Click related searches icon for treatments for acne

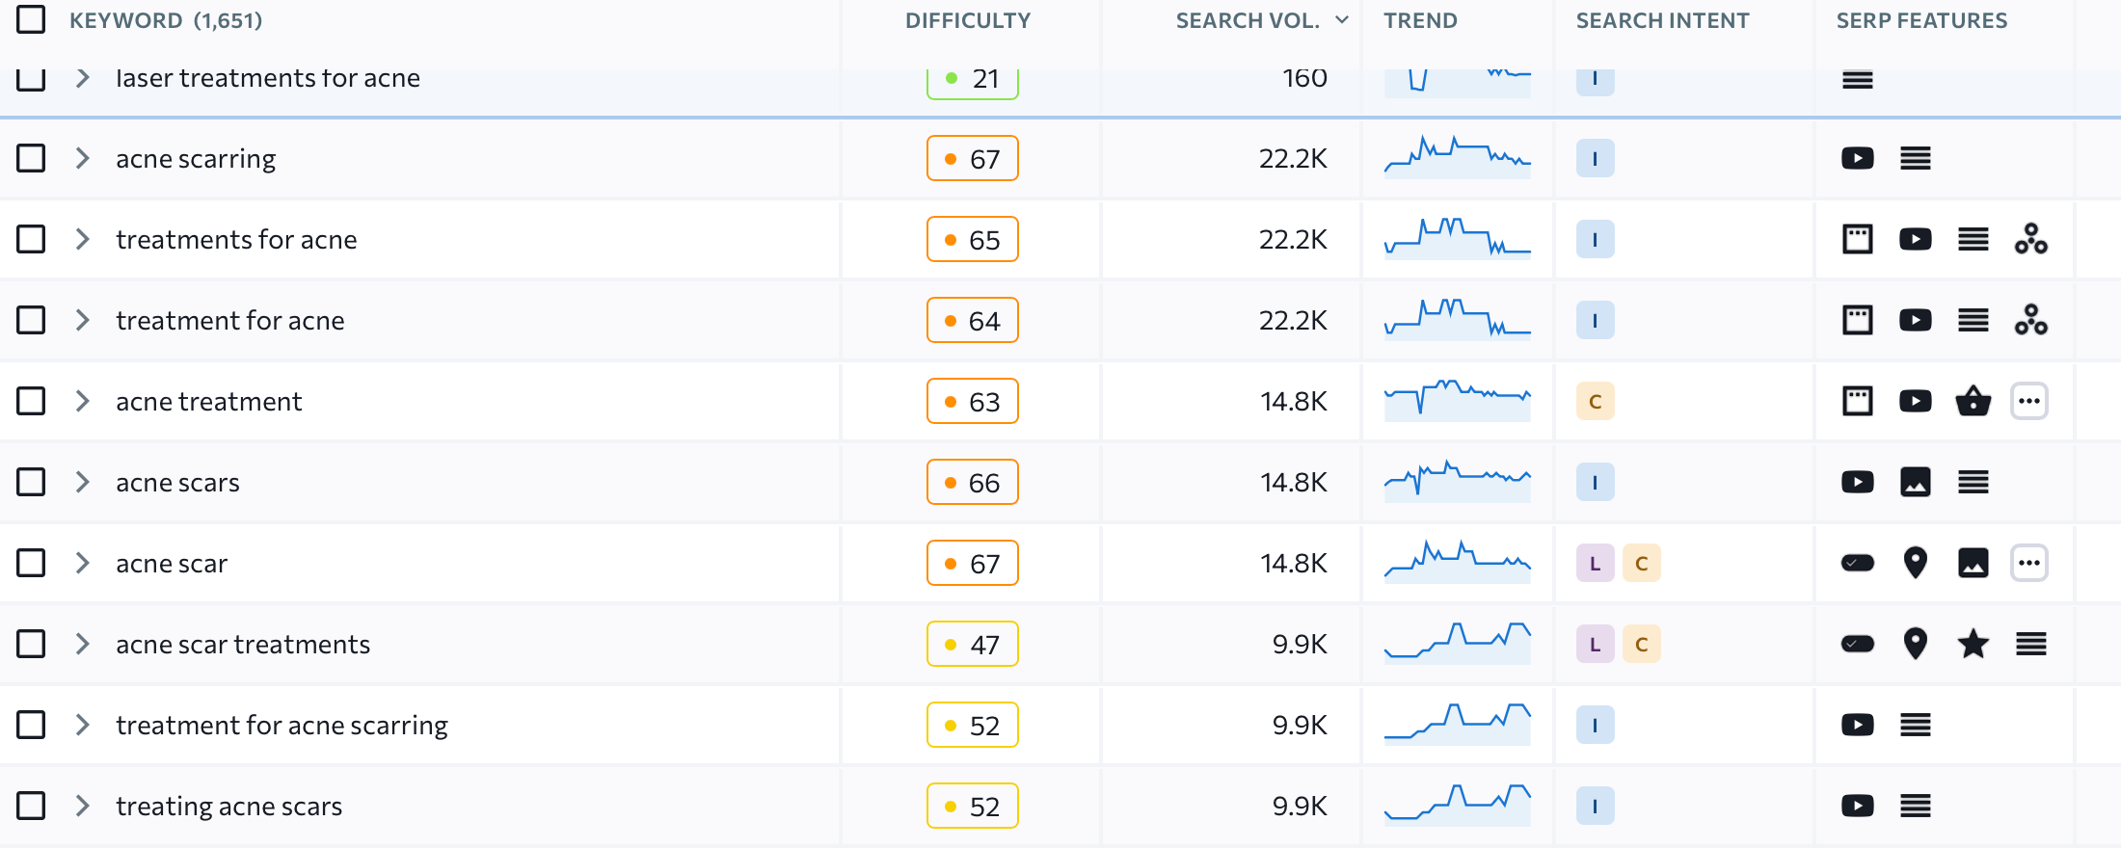(2030, 239)
